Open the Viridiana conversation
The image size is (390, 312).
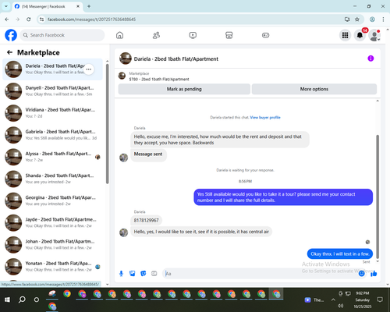(x=53, y=113)
